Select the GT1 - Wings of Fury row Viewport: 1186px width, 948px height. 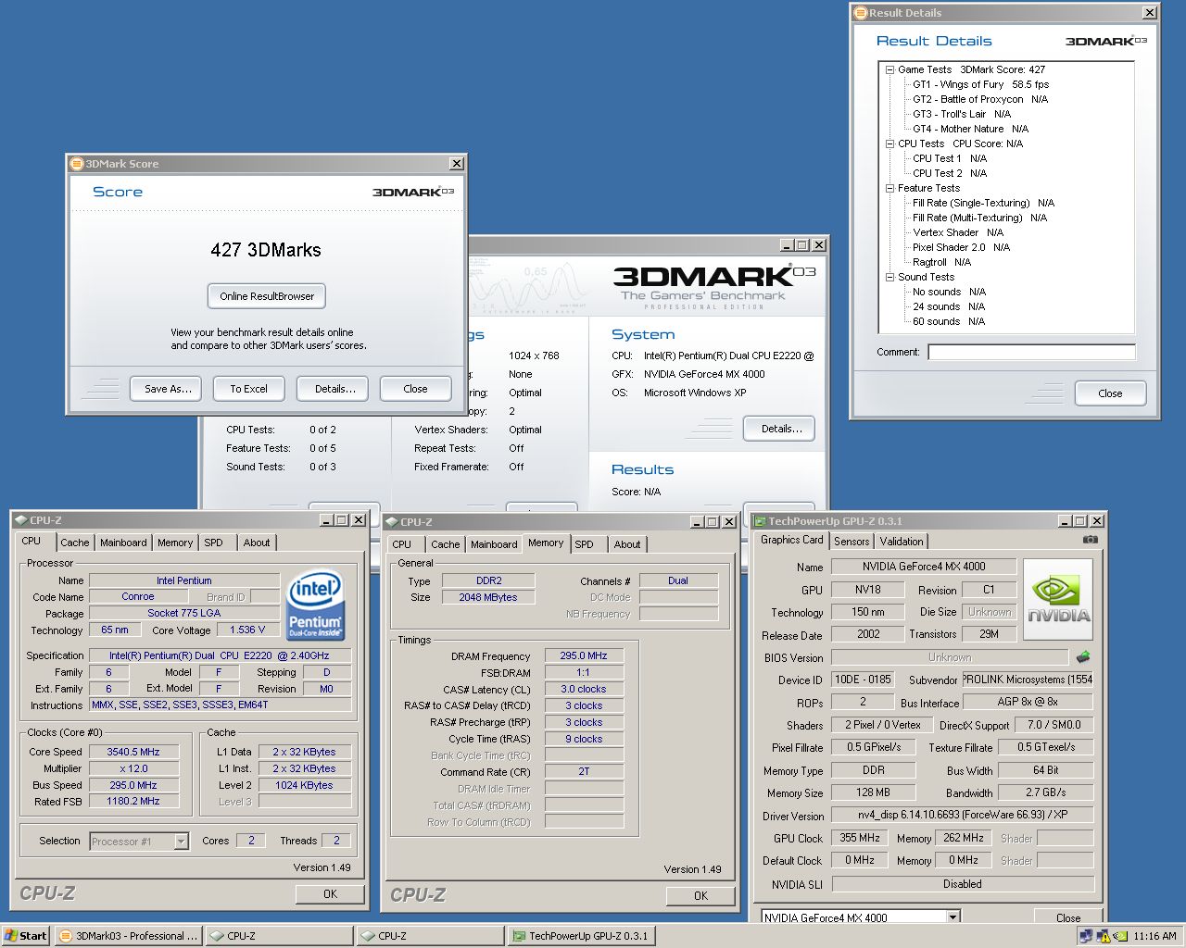pos(980,84)
